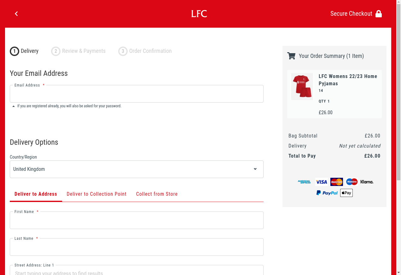Click the Apple Pay payment icon
The image size is (401, 275).
pyautogui.click(x=346, y=193)
